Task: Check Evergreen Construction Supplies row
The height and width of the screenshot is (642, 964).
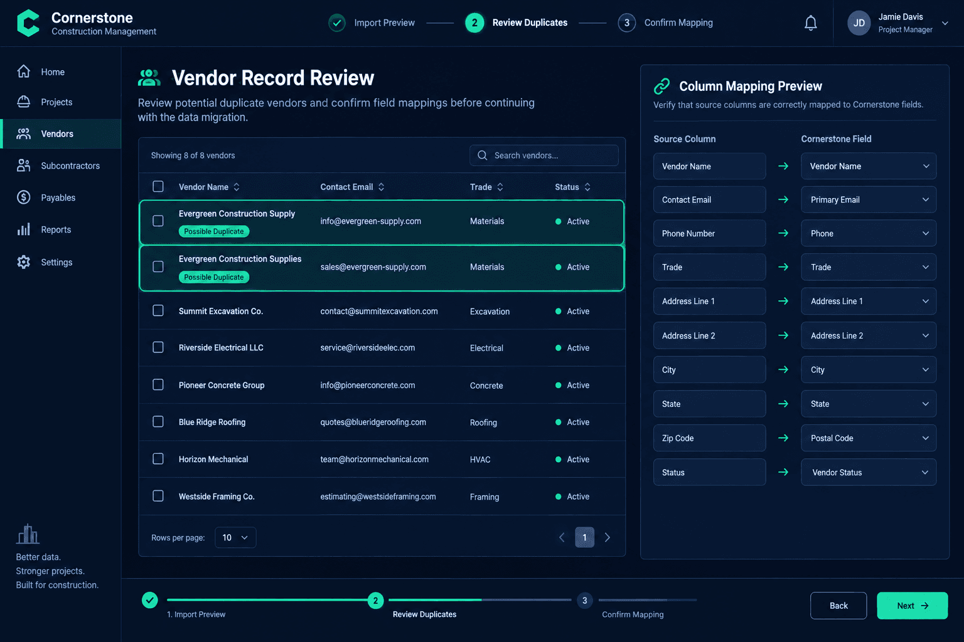Action: click(158, 266)
